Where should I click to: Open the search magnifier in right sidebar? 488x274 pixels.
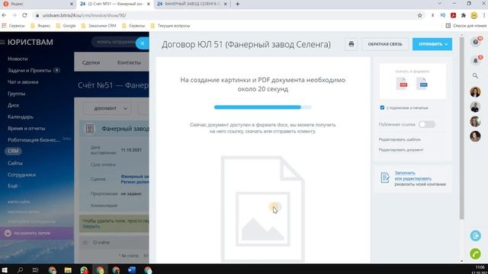tap(475, 75)
